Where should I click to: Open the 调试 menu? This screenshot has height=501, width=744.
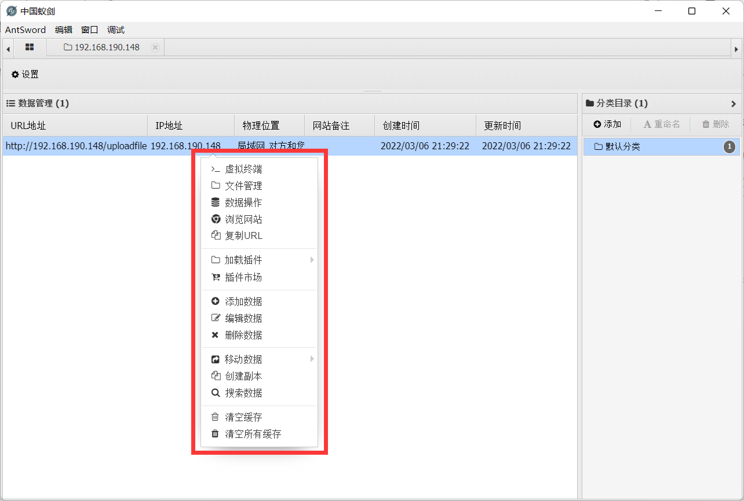tap(116, 30)
